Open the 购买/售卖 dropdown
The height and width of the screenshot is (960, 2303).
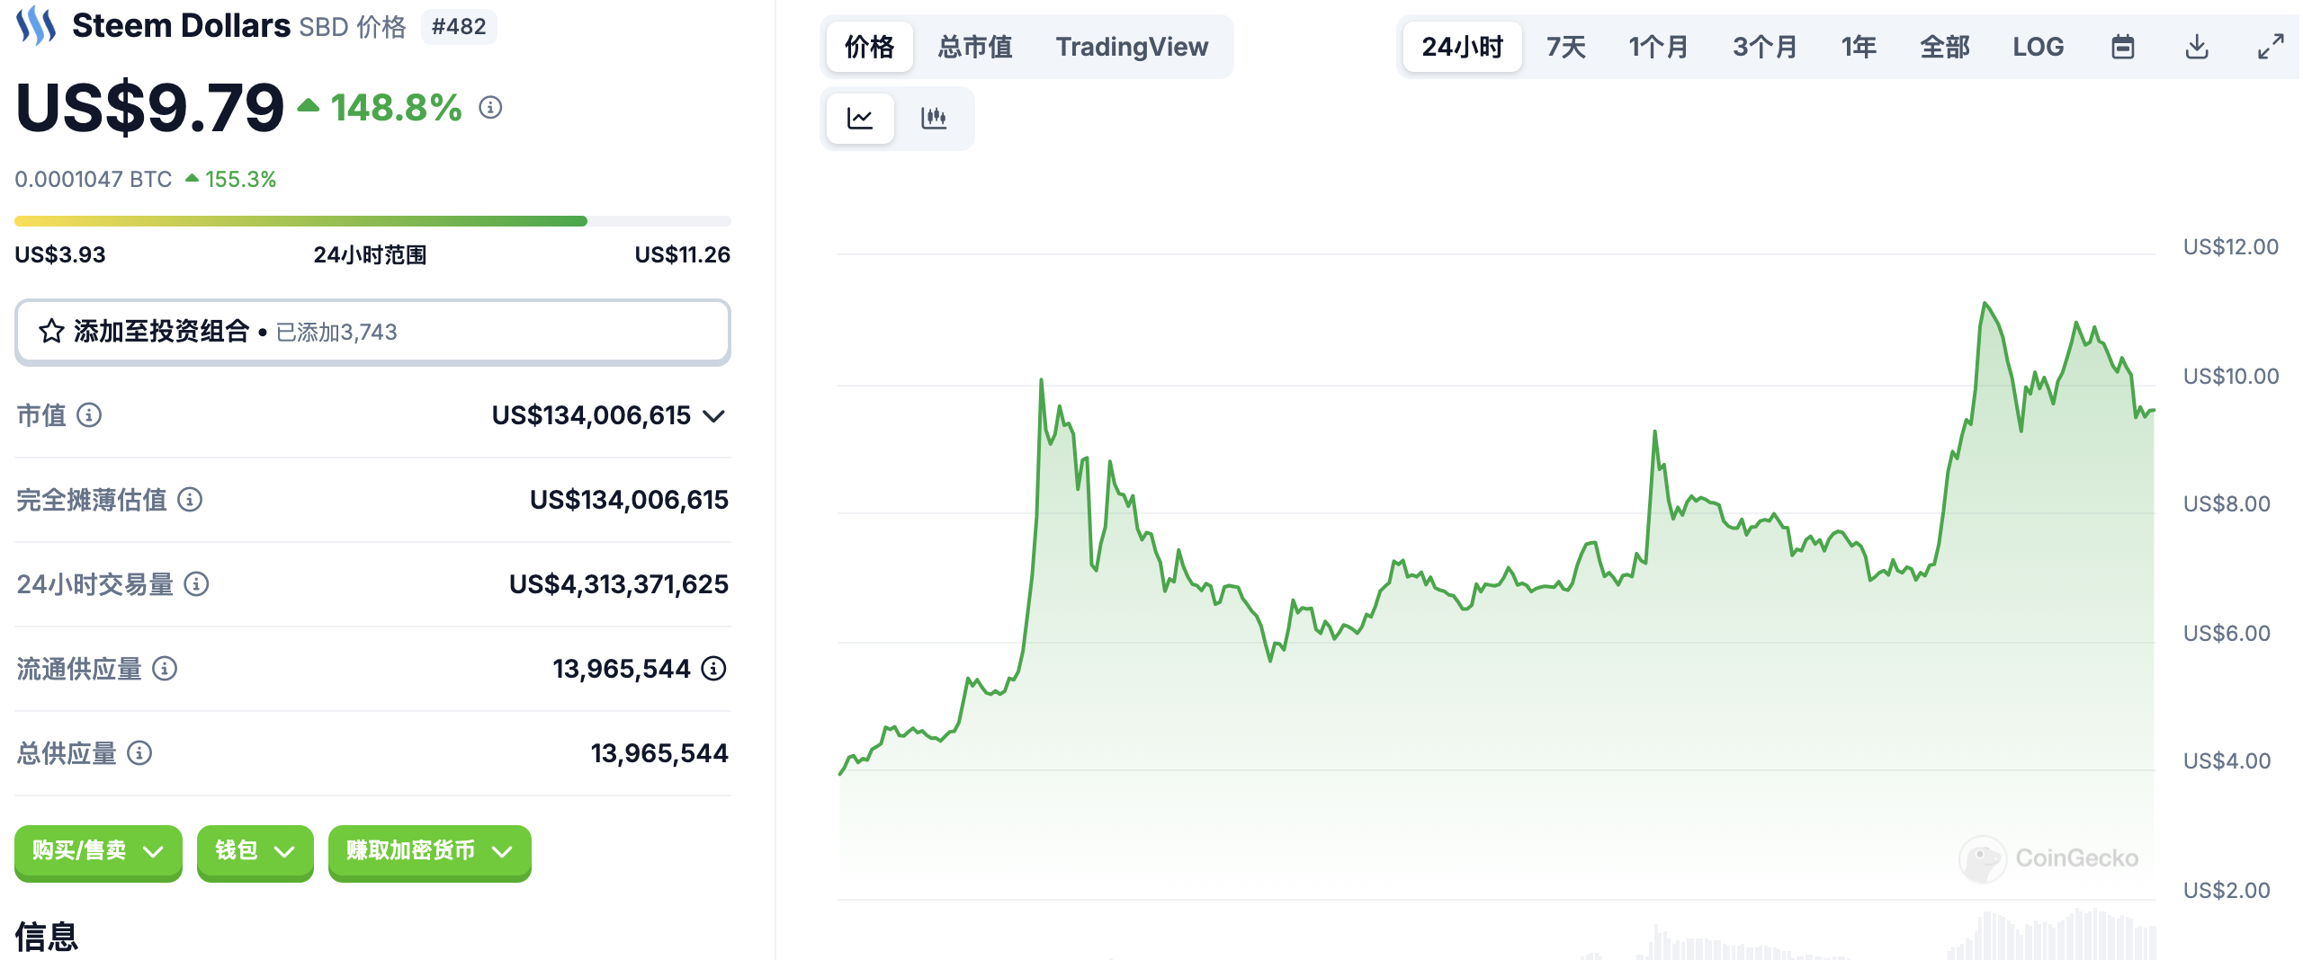98,851
